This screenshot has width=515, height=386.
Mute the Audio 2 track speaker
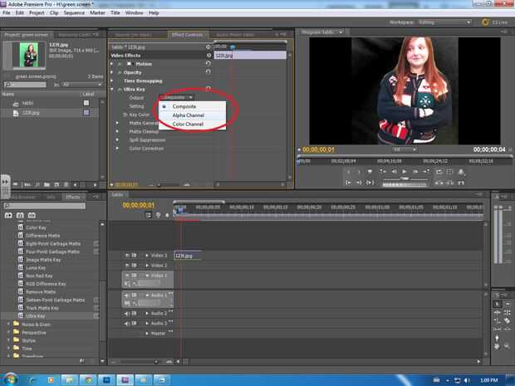tap(127, 314)
